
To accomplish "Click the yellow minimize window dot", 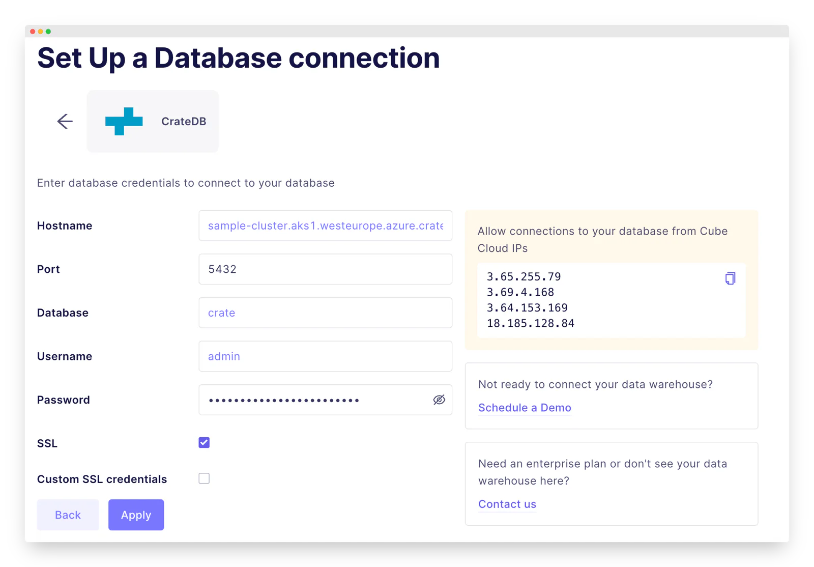I will (x=40, y=32).
